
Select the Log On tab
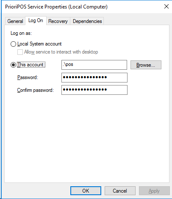pos(36,20)
